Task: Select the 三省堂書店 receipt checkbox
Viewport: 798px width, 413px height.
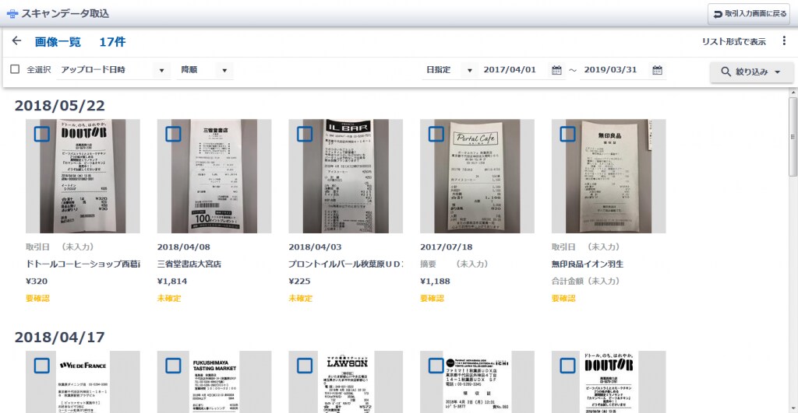Action: [173, 134]
